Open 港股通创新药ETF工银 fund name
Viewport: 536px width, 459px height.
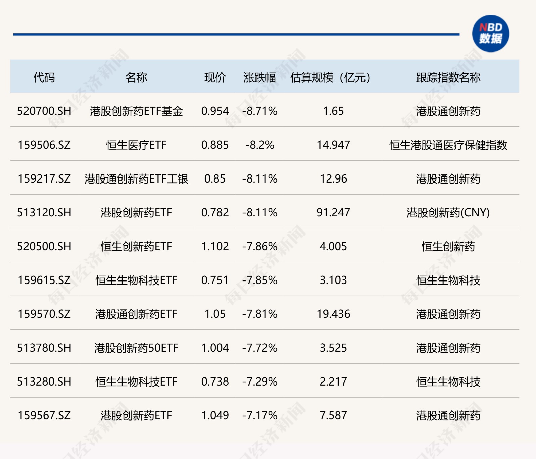point(136,179)
